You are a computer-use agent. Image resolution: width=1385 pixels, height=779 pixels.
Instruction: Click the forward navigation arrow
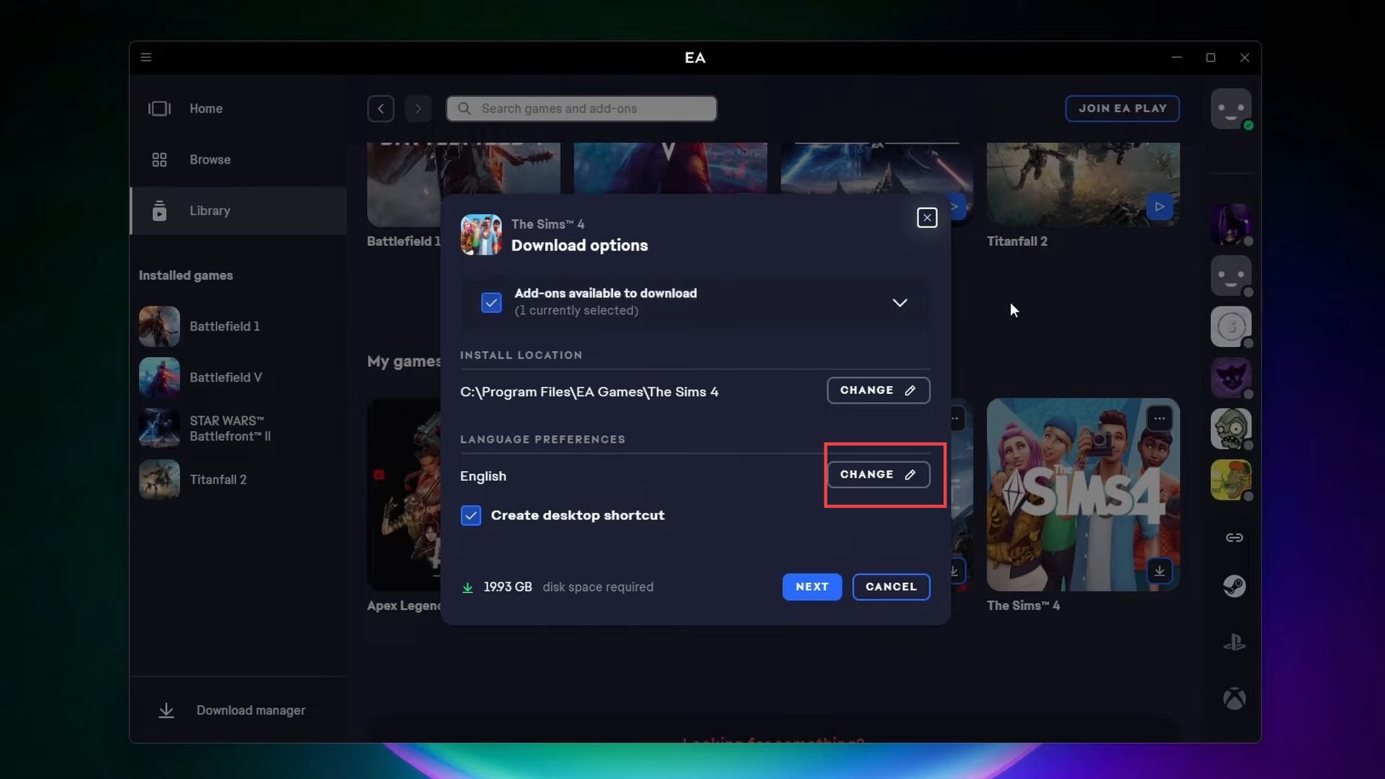coord(418,109)
